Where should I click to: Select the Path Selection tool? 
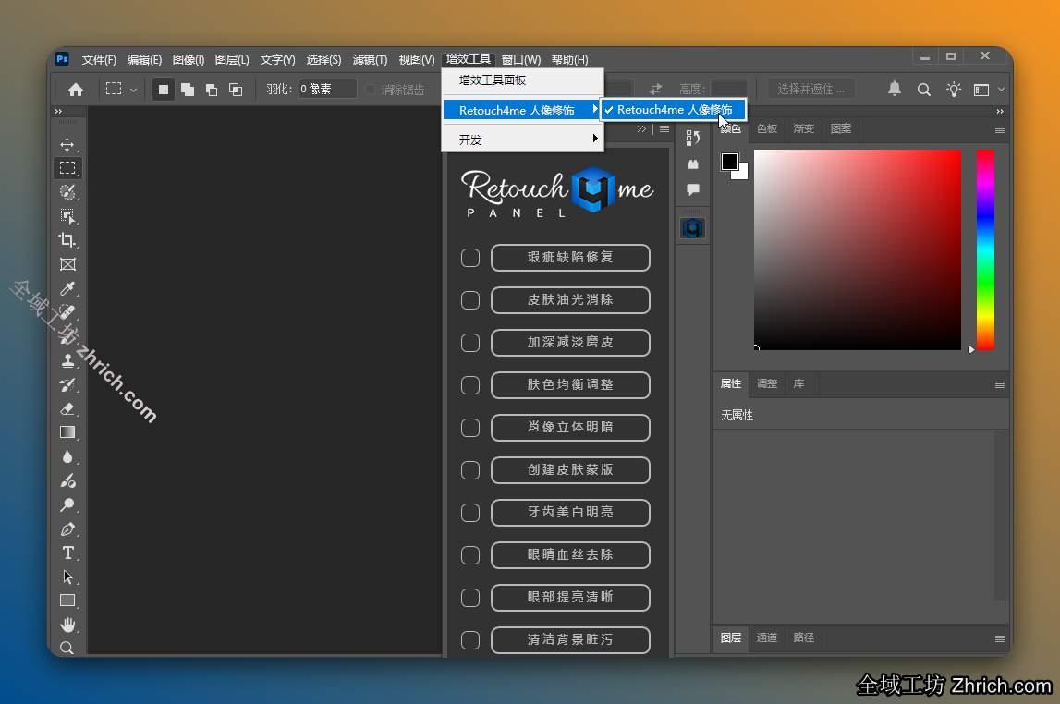point(67,577)
